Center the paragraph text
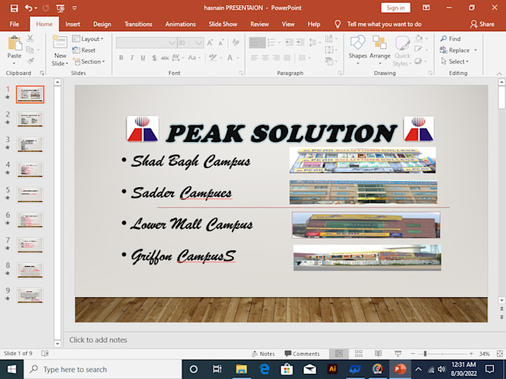 [265, 58]
